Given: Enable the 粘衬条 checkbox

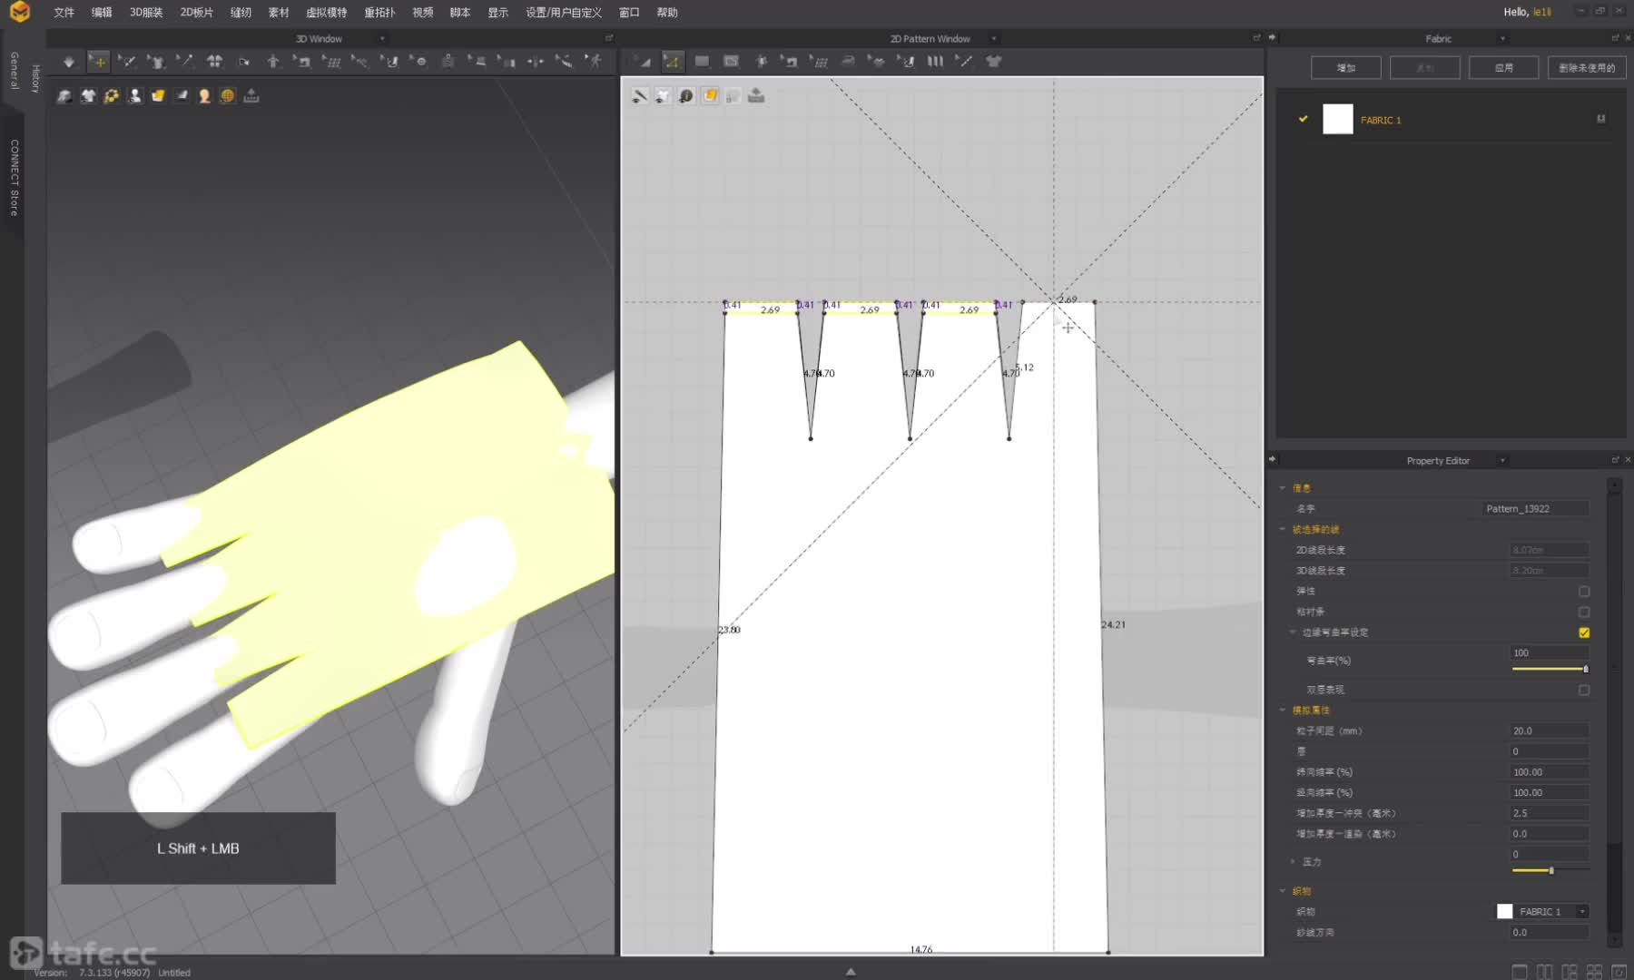Looking at the screenshot, I should pyautogui.click(x=1584, y=612).
